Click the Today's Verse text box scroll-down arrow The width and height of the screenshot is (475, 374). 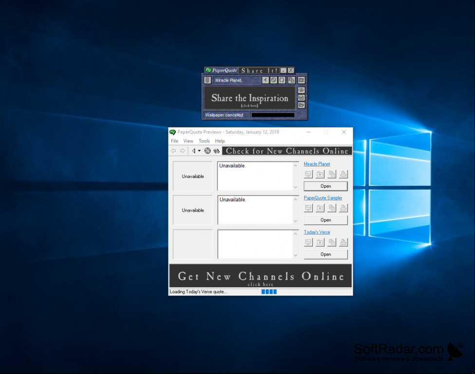[x=295, y=255]
